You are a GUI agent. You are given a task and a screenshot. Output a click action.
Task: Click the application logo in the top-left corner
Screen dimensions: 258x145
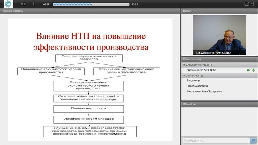click(x=8, y=4)
